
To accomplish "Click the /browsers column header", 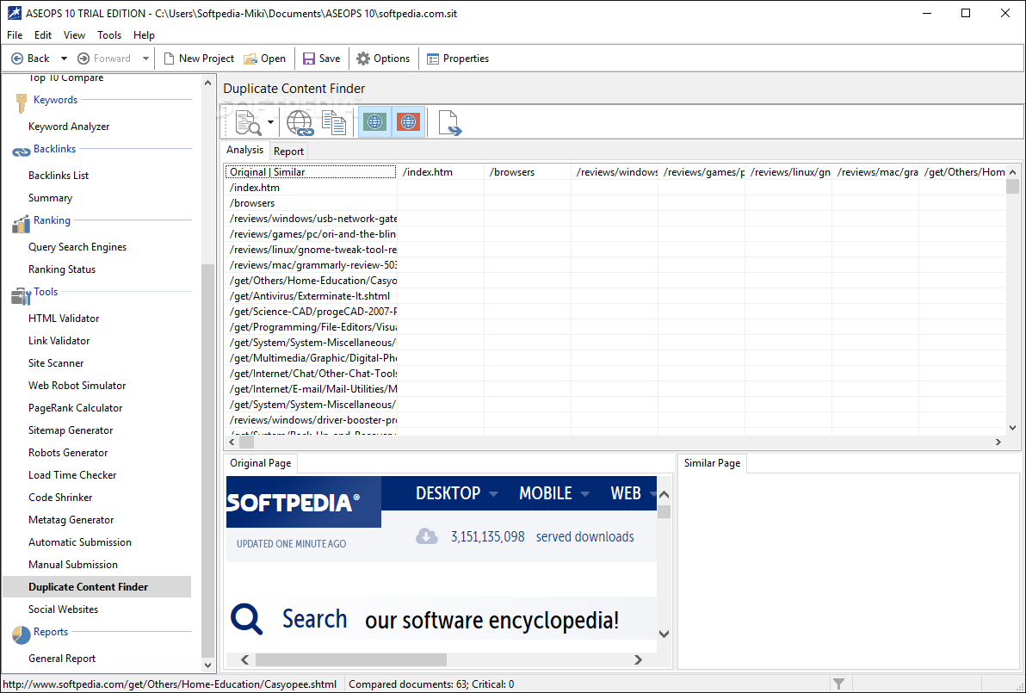I will 528,172.
